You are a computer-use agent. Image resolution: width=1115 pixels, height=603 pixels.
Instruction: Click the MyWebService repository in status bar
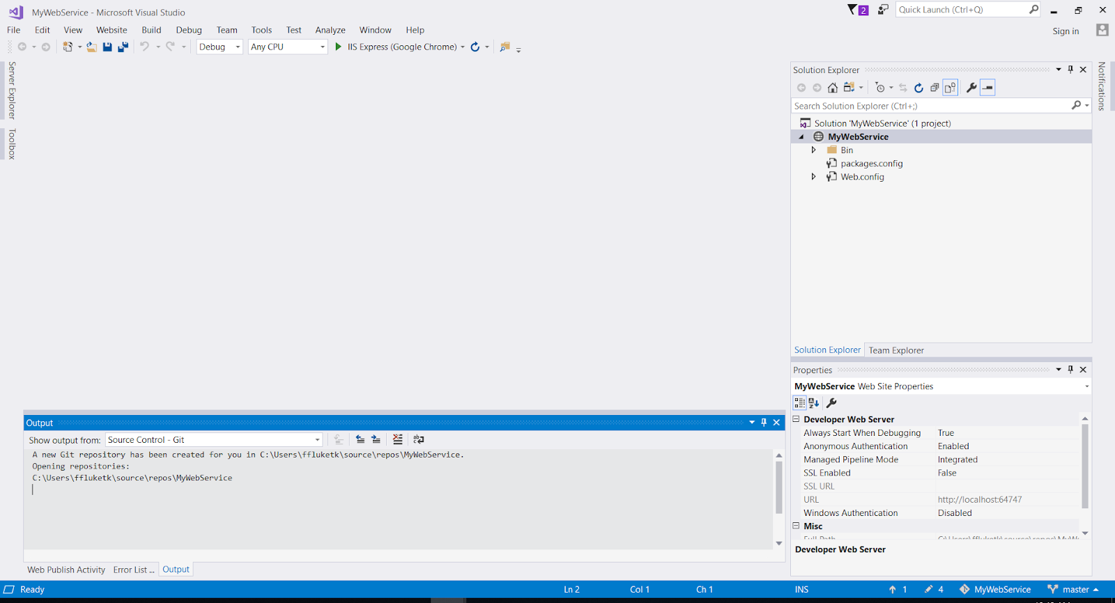click(995, 590)
